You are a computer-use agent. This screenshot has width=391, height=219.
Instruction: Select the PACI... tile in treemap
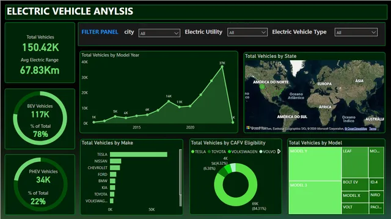point(376,208)
